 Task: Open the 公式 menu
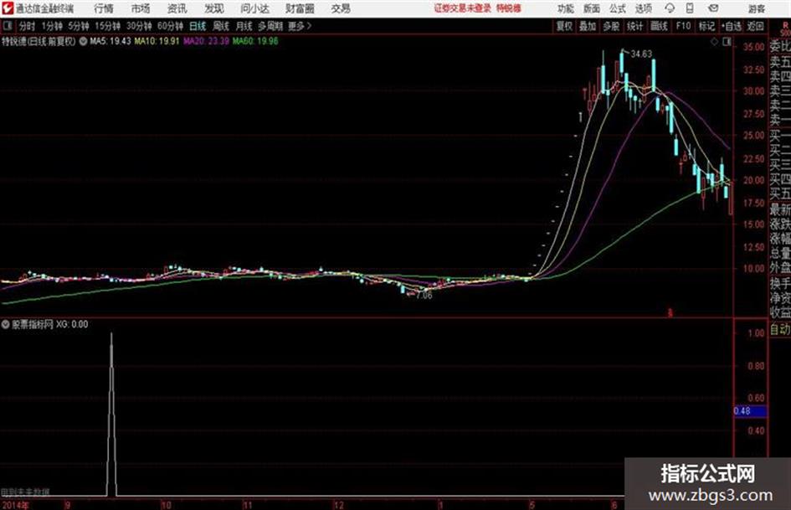(618, 9)
